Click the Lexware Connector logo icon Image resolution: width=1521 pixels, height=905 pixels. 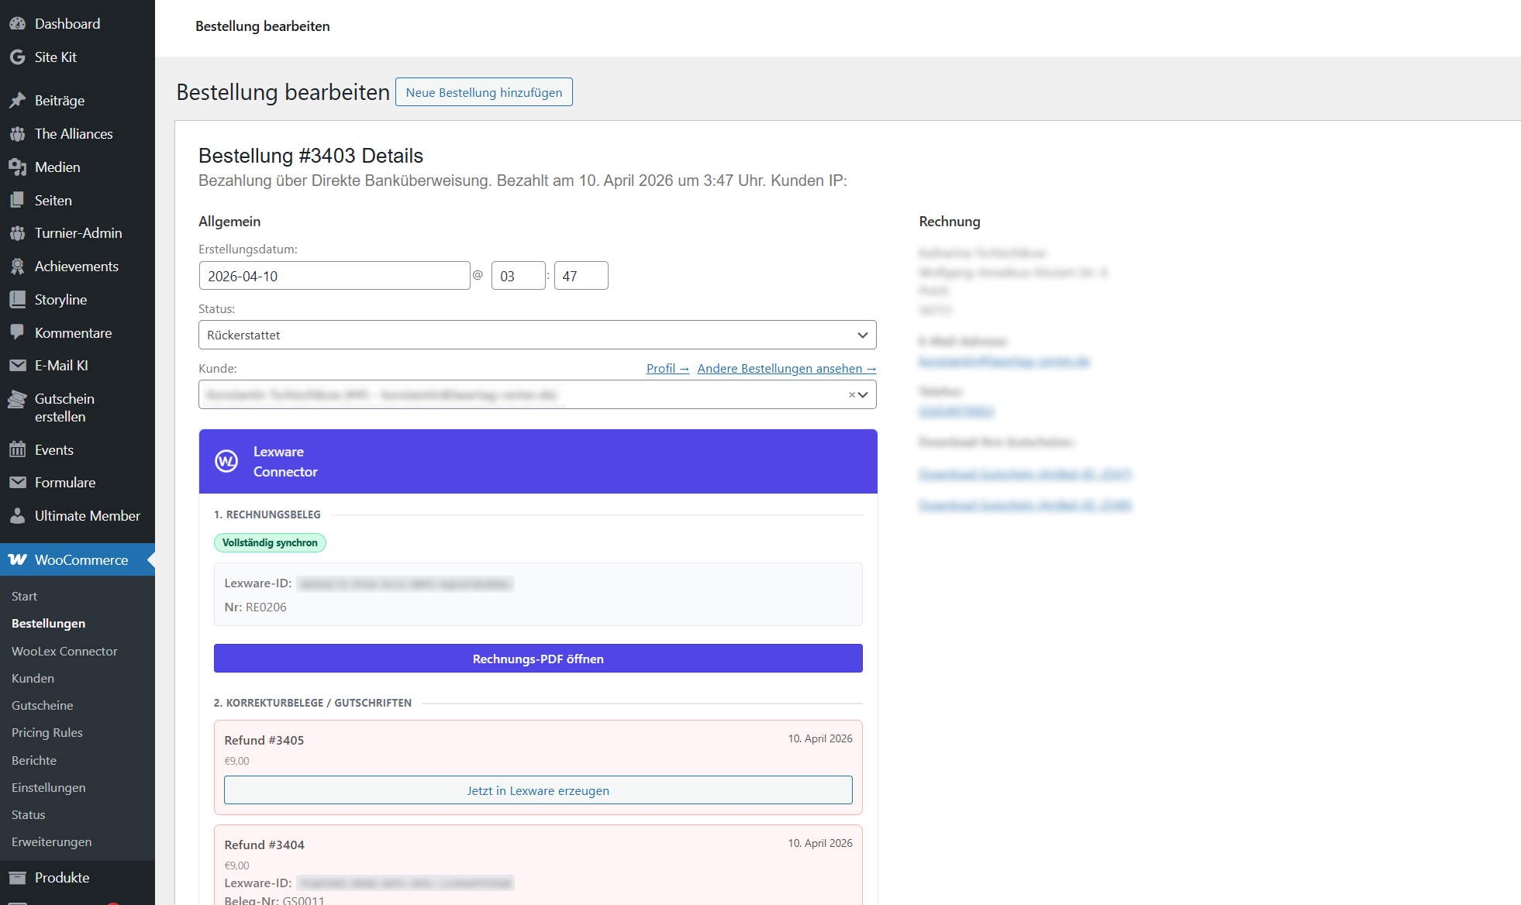(x=226, y=462)
